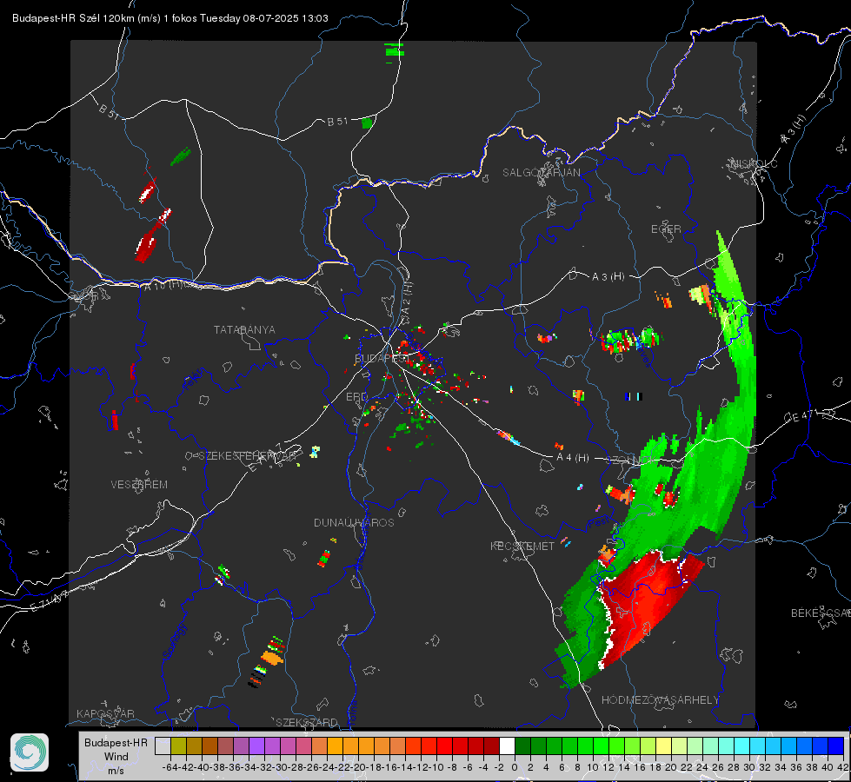The height and width of the screenshot is (782, 851).
Task: Click the A 4 (H) road label
Action: 573,458
